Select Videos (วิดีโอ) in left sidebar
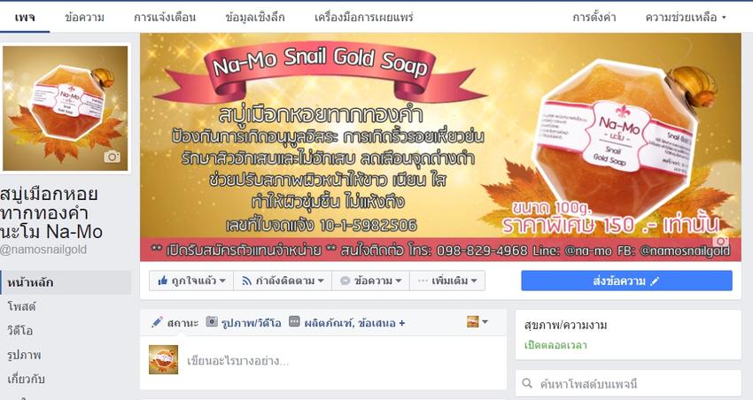The height and width of the screenshot is (400, 753). pos(20,330)
